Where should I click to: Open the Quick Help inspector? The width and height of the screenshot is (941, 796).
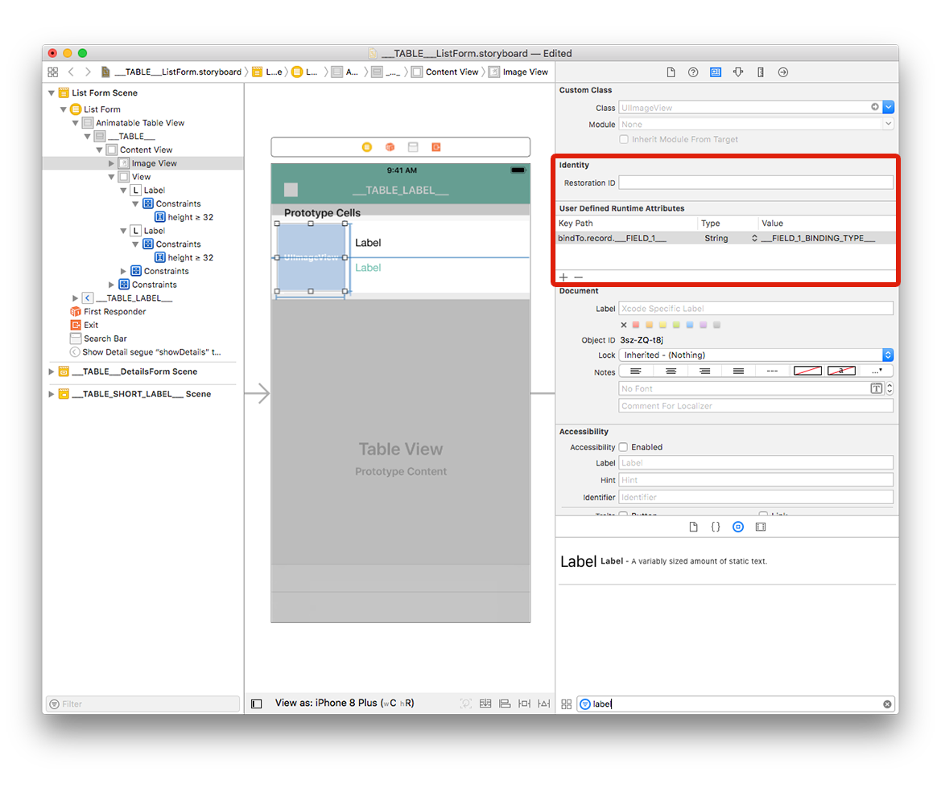692,72
